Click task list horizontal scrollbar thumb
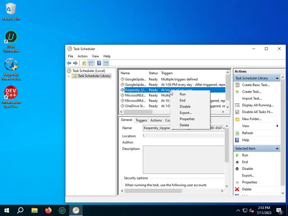Viewport: 288px width, 216px height. [x=138, y=112]
